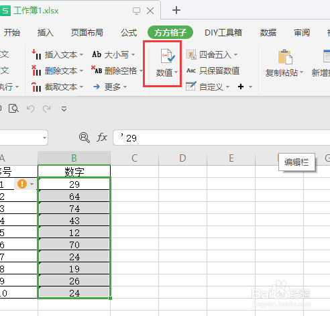Click the cell containing 26
The image size is (330, 316).
click(x=74, y=280)
